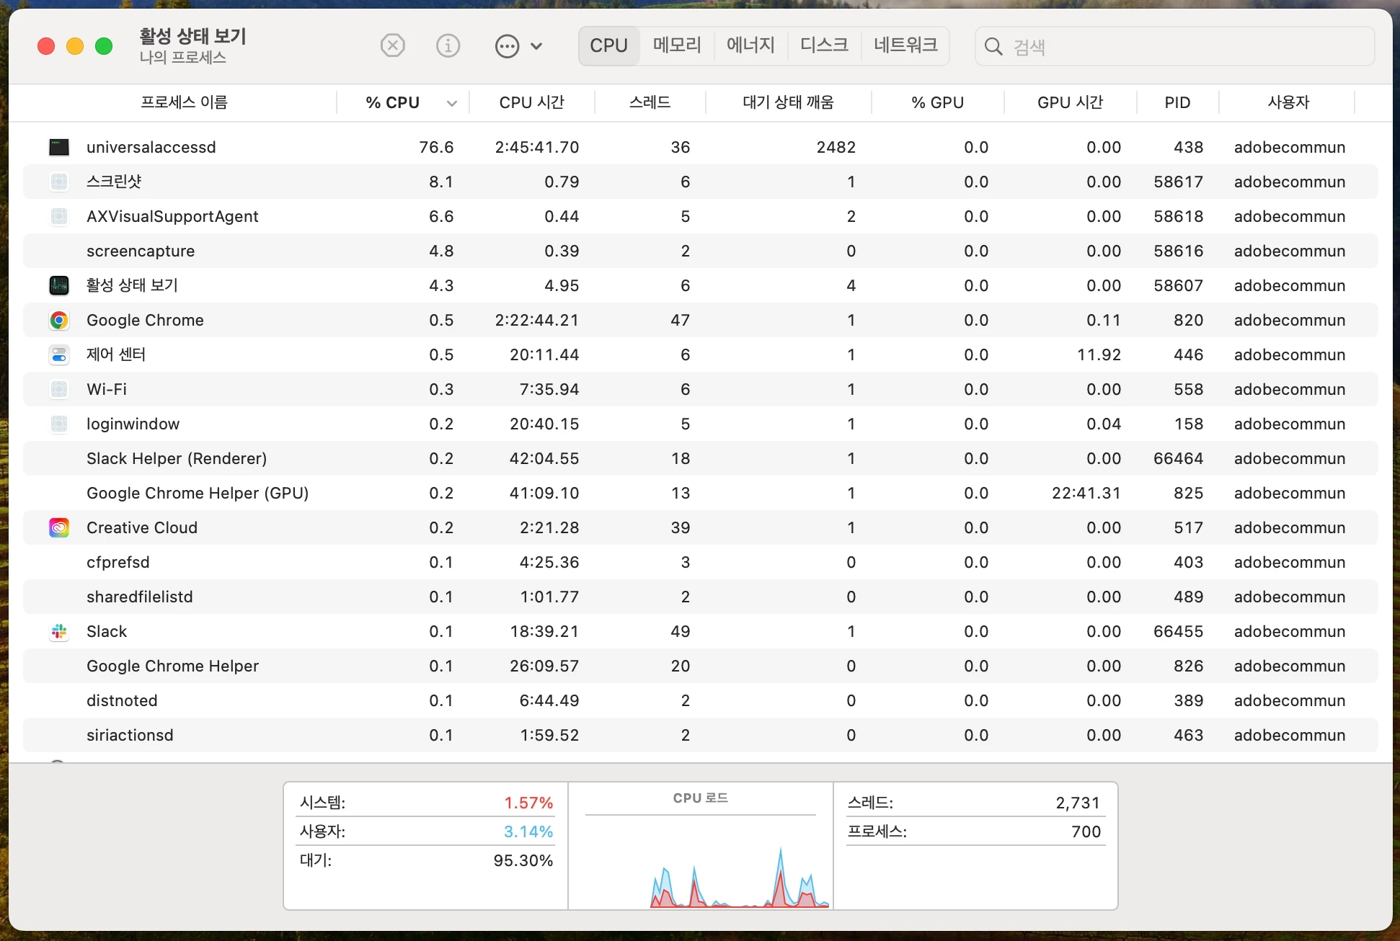The height and width of the screenshot is (941, 1400).
Task: Open the 디스크 tab
Action: coord(824,45)
